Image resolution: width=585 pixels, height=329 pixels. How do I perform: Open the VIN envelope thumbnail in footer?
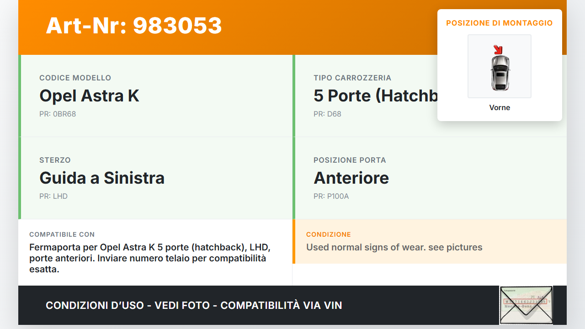526,305
